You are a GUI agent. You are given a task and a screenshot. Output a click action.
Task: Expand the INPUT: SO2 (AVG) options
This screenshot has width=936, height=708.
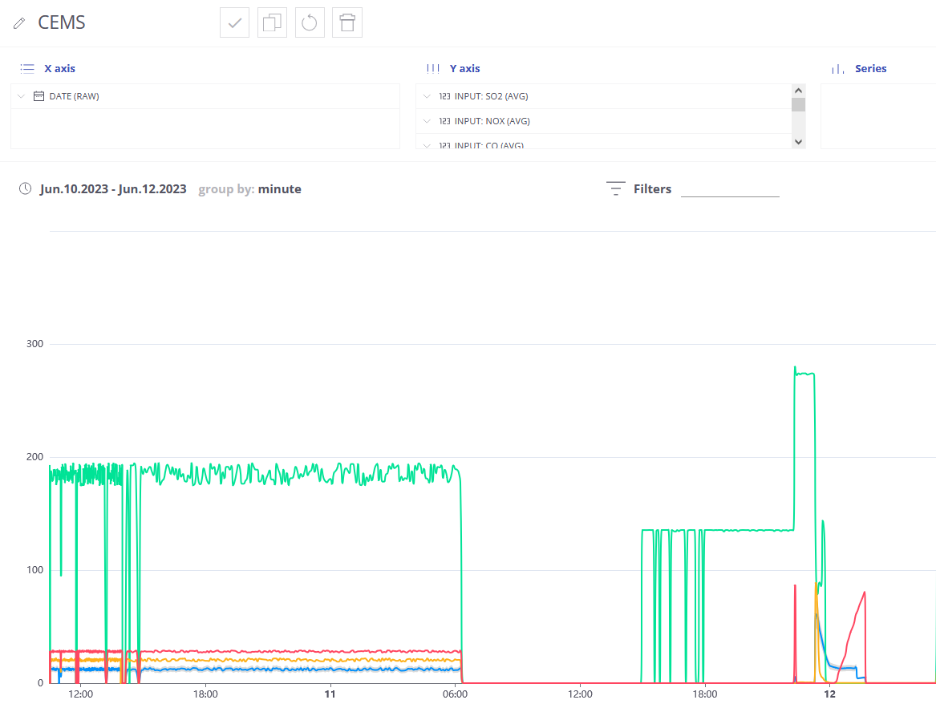pos(426,96)
